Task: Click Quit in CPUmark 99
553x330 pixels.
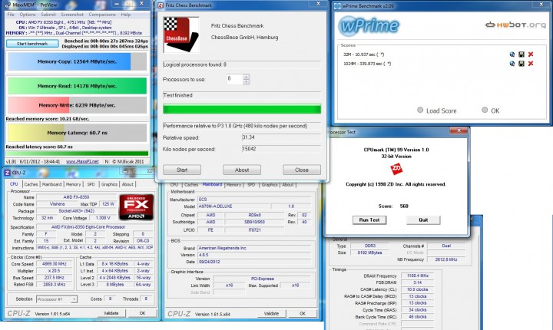Action: (423, 220)
